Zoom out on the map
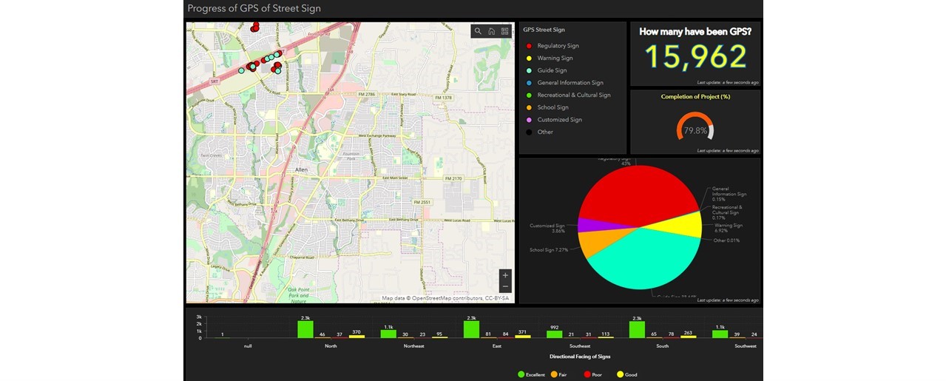946x381 pixels. tap(505, 286)
